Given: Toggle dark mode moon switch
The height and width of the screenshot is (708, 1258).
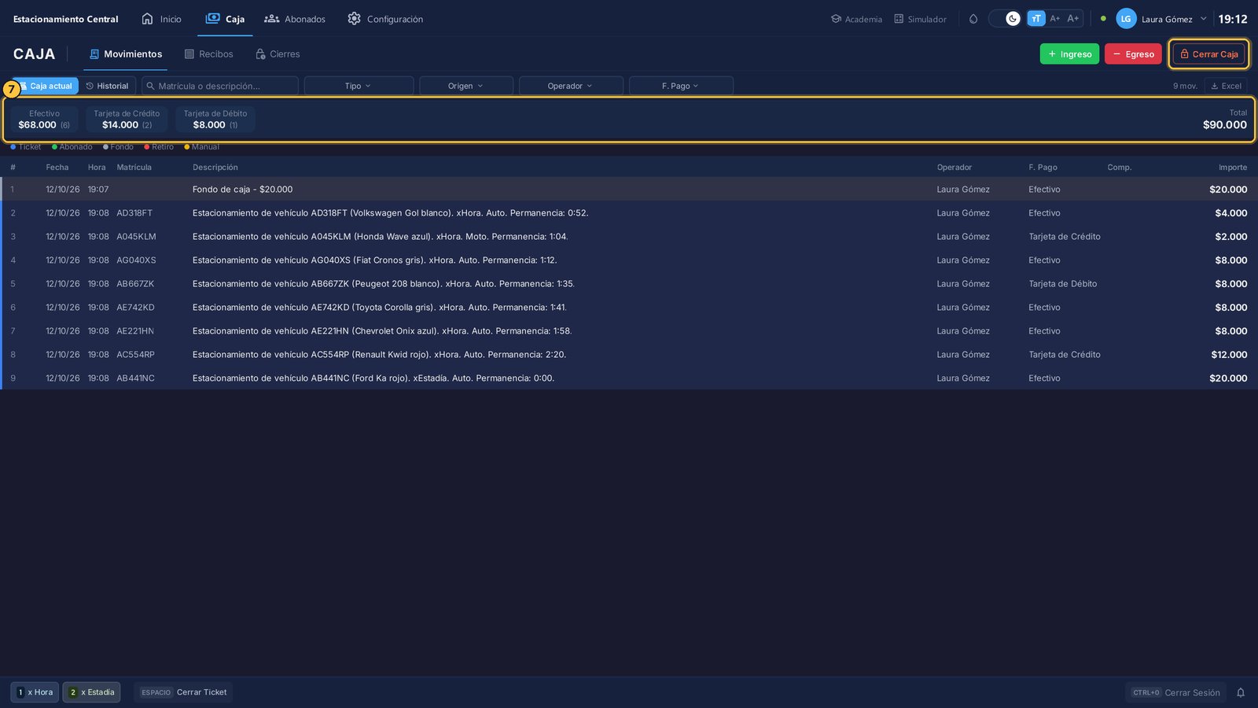Looking at the screenshot, I should 1005,19.
